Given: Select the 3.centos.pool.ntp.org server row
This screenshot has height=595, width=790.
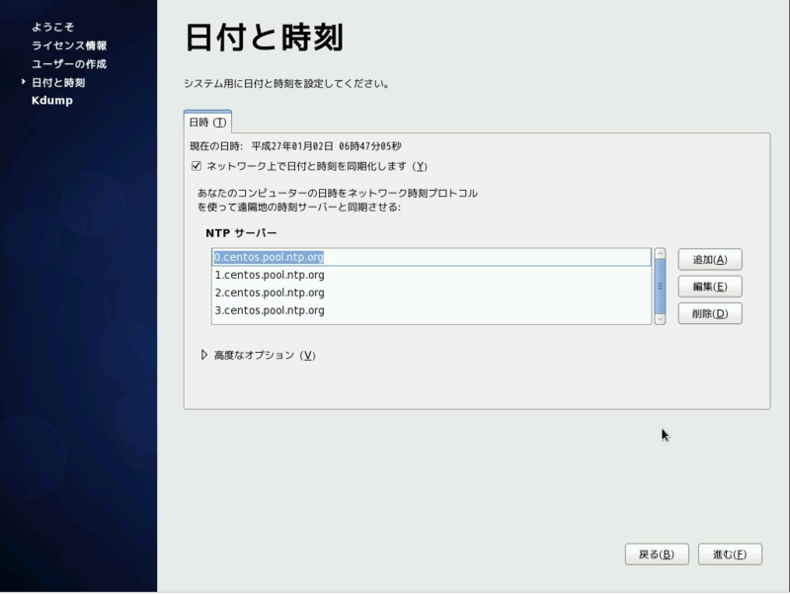Looking at the screenshot, I should tap(432, 310).
